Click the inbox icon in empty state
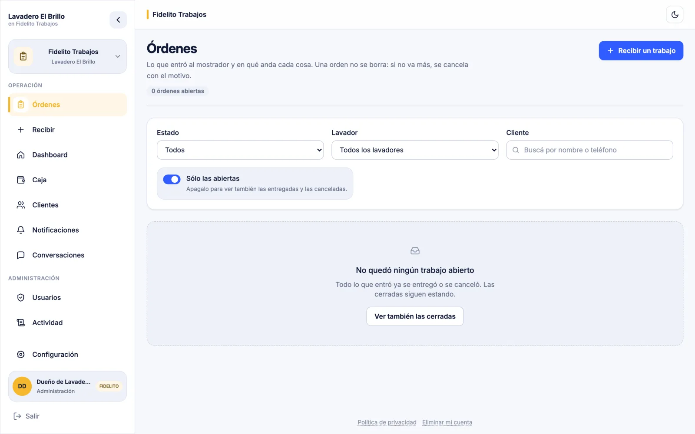 click(415, 251)
